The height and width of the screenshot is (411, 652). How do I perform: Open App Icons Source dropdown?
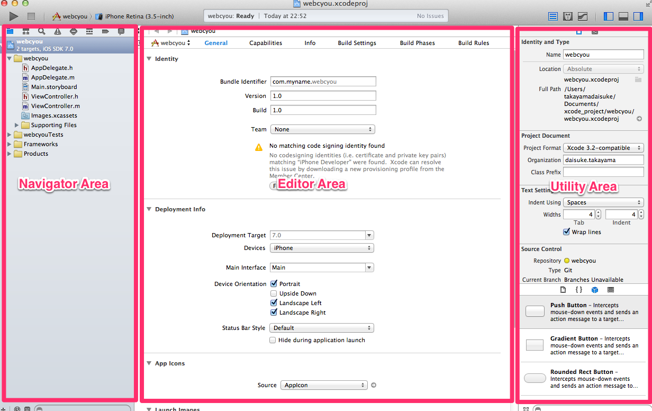(324, 385)
